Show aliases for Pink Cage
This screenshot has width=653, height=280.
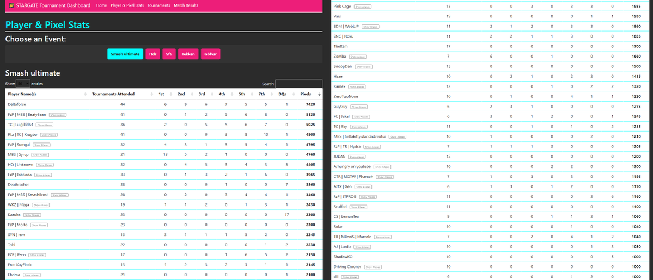(363, 6)
